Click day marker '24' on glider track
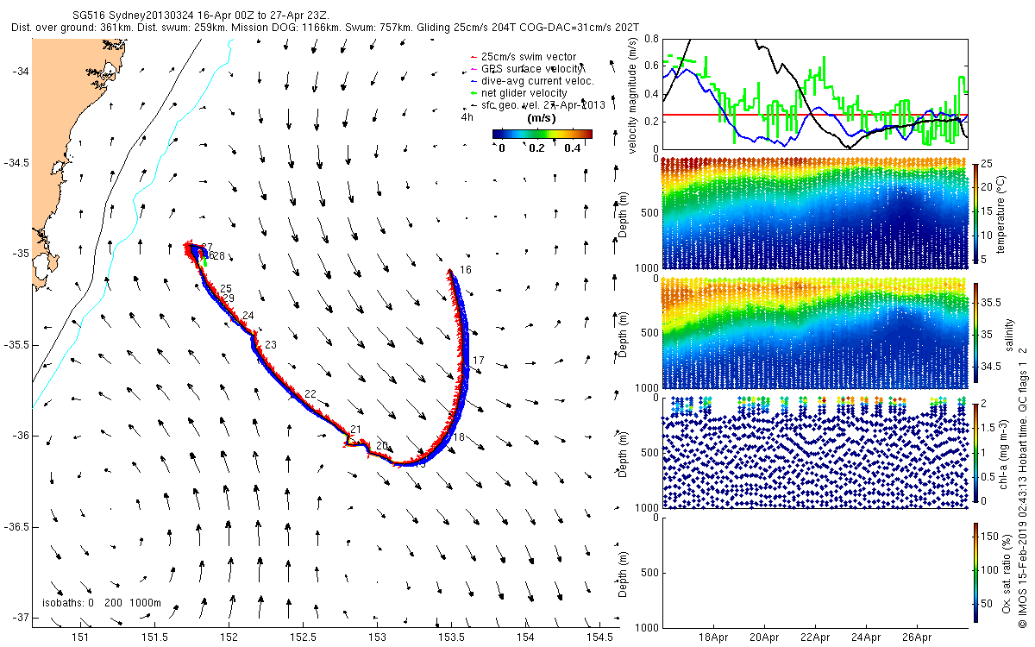This screenshot has width=1035, height=647. tap(248, 316)
